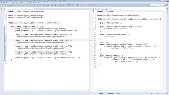Open the Navigate menu

click(x=18, y=3)
